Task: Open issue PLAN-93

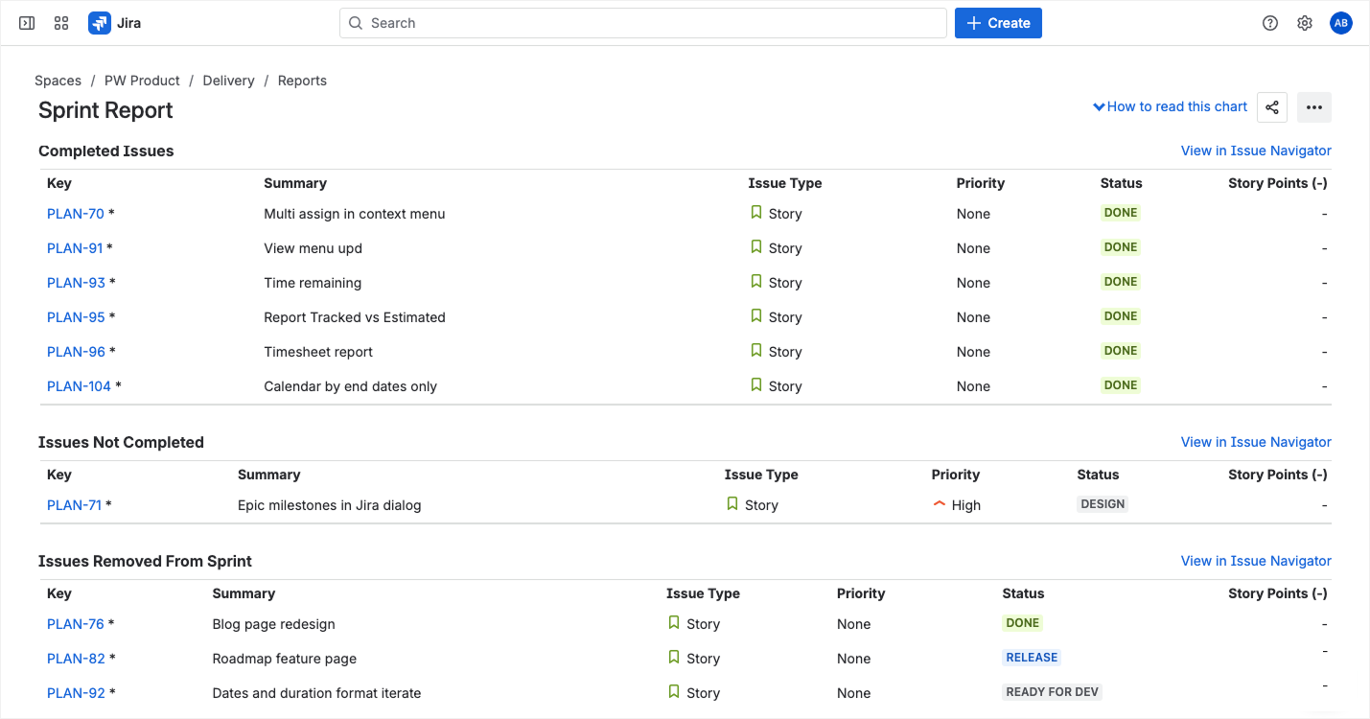Action: tap(77, 283)
